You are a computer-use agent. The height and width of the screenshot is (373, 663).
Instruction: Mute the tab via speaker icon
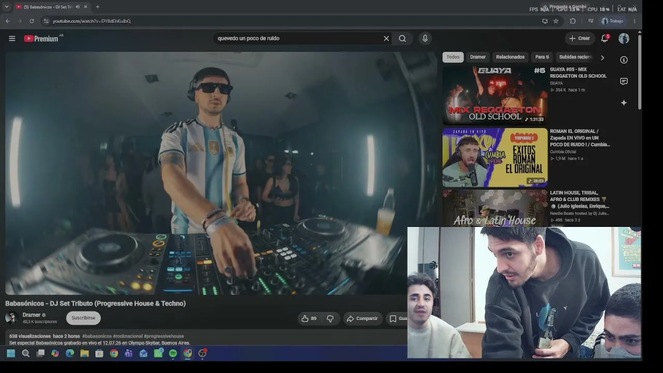[77, 7]
